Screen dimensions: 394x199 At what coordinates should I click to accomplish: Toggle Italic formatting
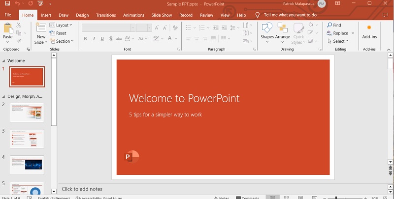click(x=94, y=39)
